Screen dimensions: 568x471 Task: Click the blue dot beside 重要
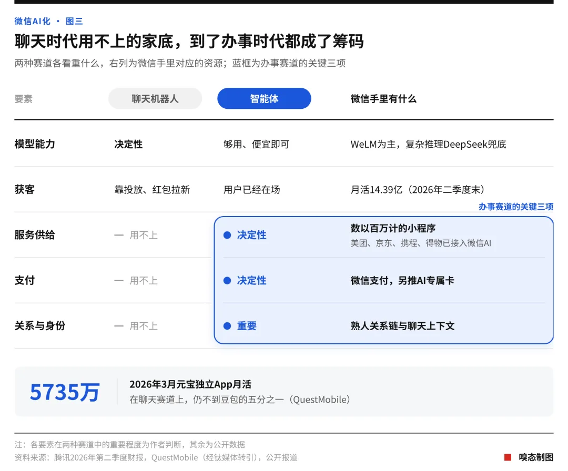[x=227, y=326]
